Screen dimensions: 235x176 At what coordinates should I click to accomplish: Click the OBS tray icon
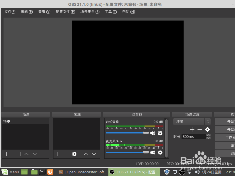(x=182, y=172)
